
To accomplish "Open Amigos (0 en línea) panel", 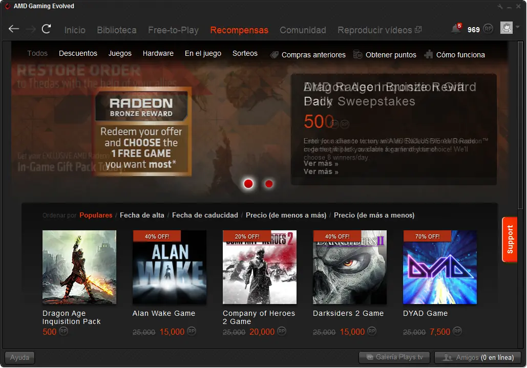I will click(478, 357).
